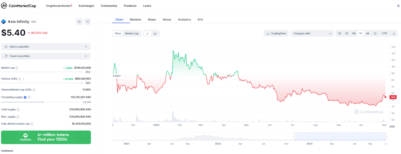Viewport: 401px width, 154px height.
Task: Switch to the ICO tab
Action: [200, 19]
